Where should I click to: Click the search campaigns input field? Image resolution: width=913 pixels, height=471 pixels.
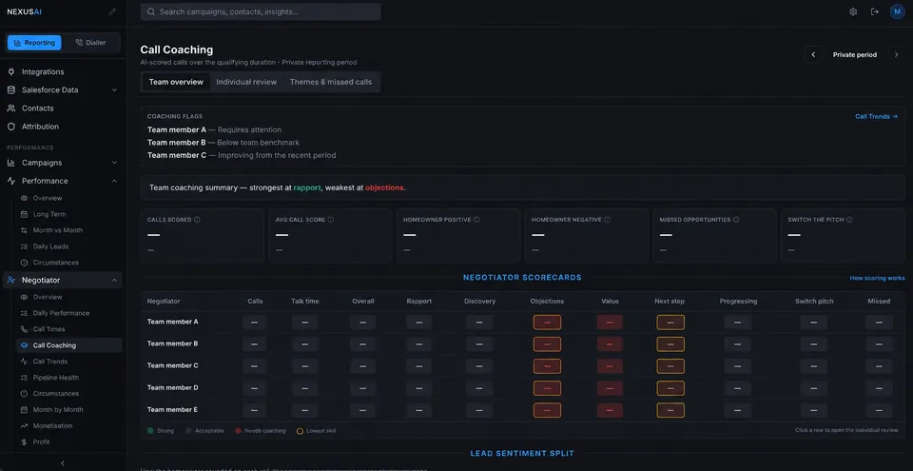click(261, 11)
